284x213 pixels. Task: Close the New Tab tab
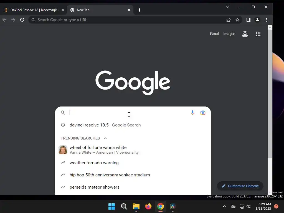129,10
